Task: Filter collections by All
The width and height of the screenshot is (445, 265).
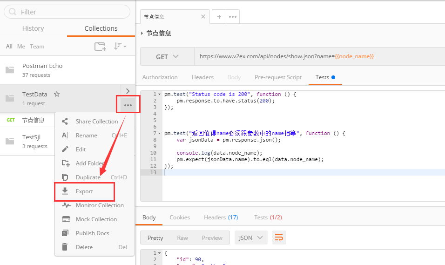Action: coord(9,46)
